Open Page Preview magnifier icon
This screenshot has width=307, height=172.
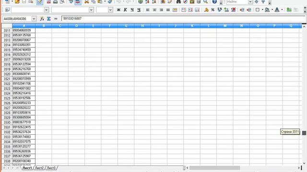(x=62, y=2)
